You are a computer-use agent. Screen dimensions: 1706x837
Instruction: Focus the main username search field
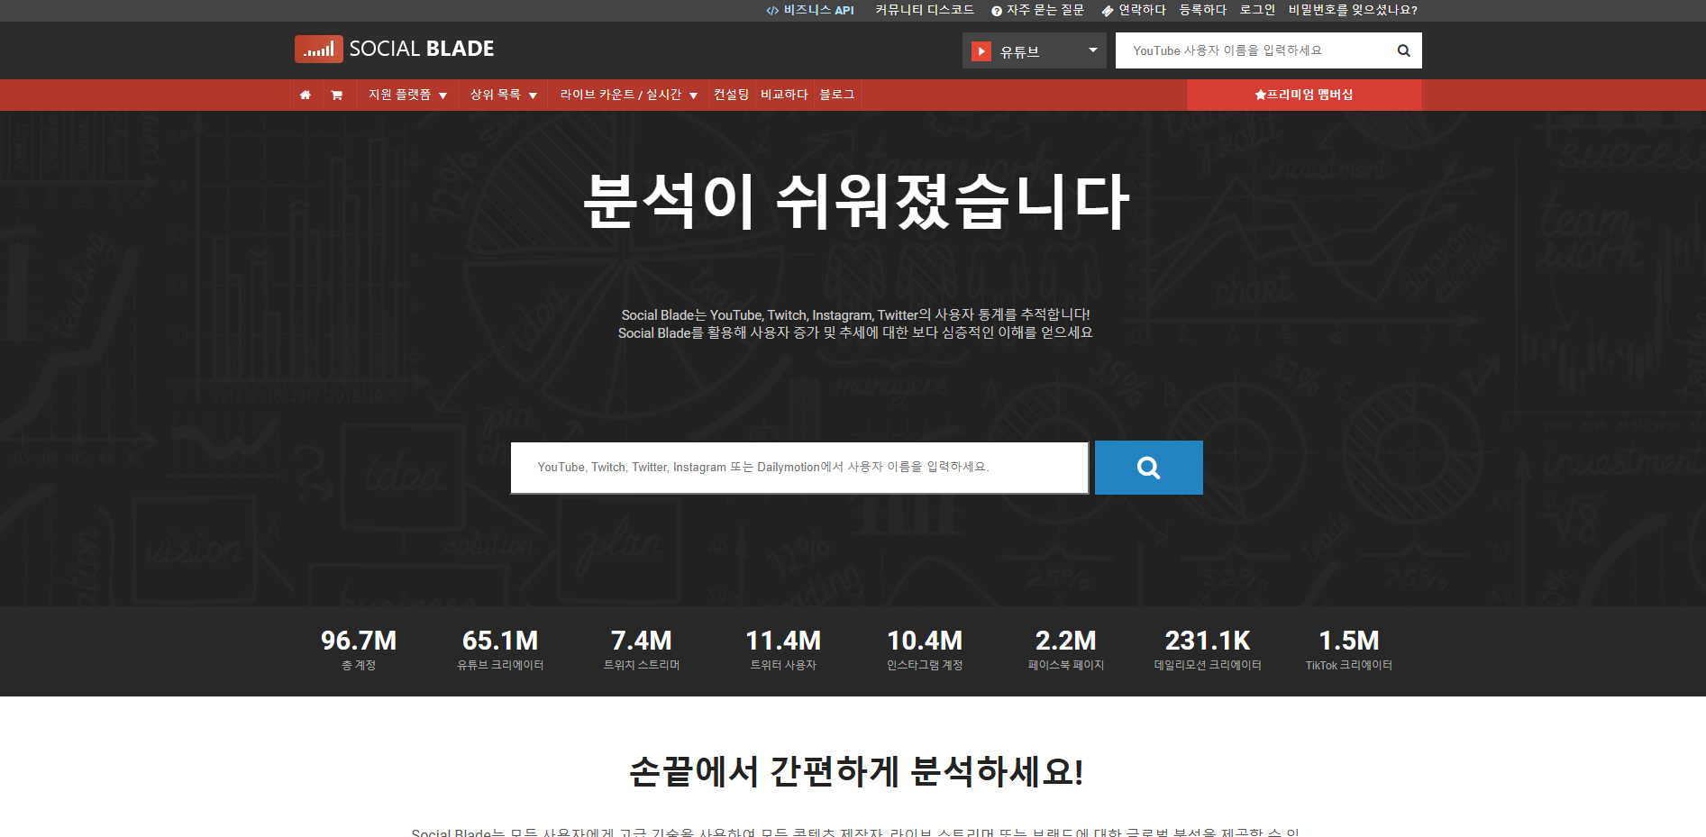799,468
